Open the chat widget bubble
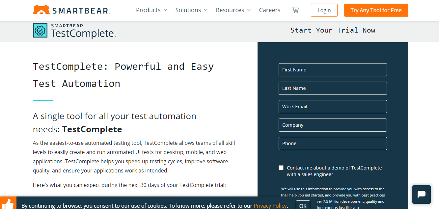The width and height of the screenshot is (439, 209). pyautogui.click(x=422, y=195)
